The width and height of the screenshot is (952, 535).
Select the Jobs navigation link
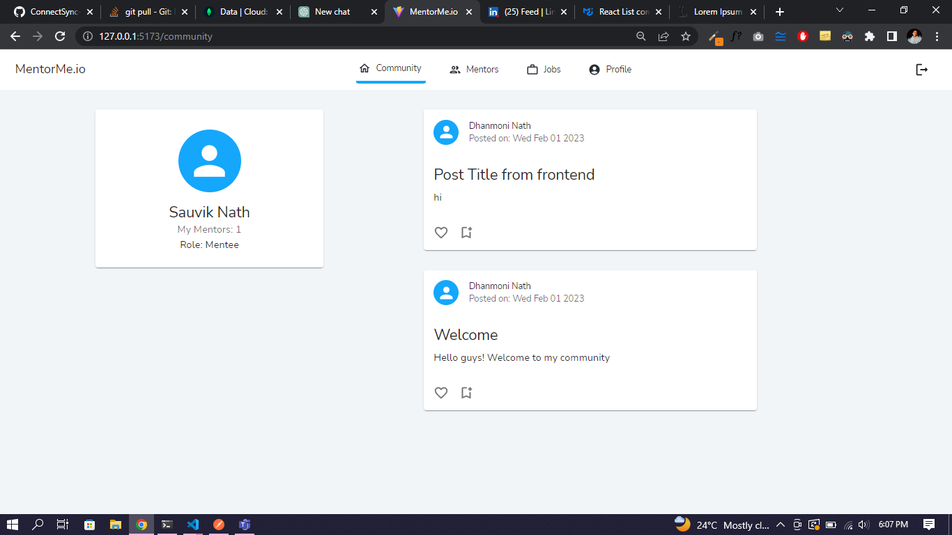pos(550,68)
